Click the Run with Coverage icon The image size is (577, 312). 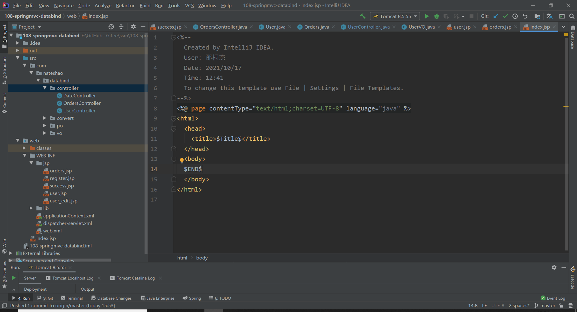[x=446, y=16]
